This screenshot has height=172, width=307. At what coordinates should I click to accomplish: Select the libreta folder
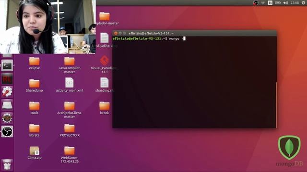coord(34,130)
